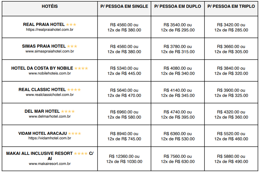
Task: Click the HOTÉIS column header
Action: (x=50, y=6)
